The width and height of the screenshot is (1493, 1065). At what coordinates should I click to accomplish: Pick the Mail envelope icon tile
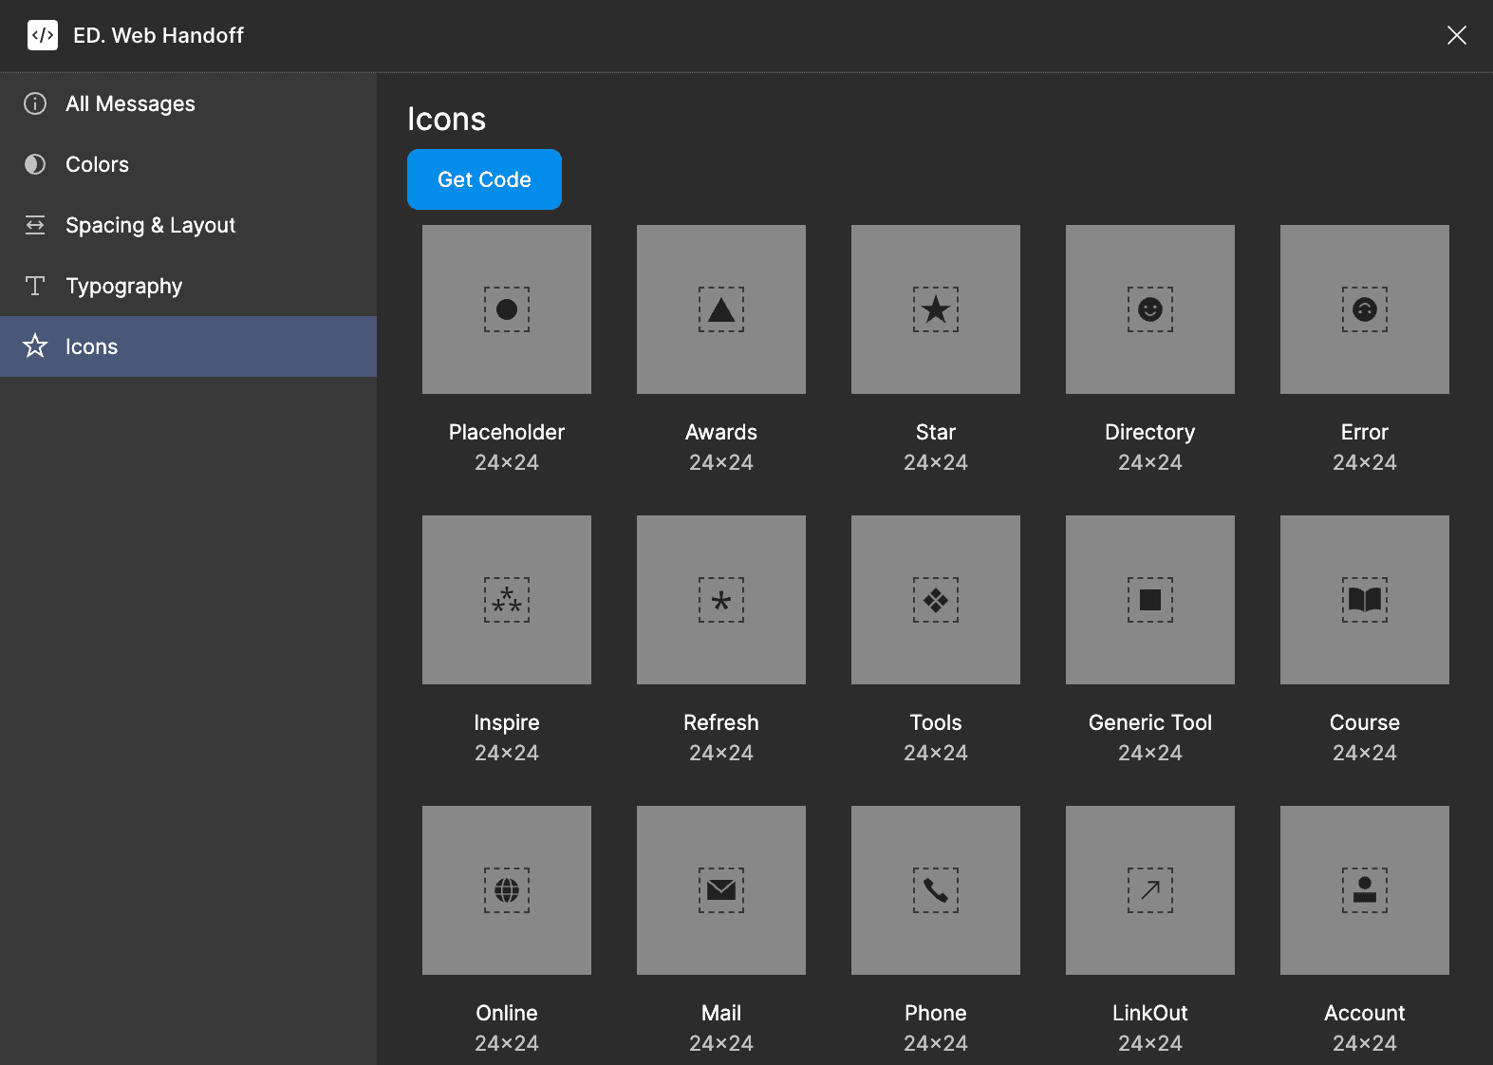721,890
